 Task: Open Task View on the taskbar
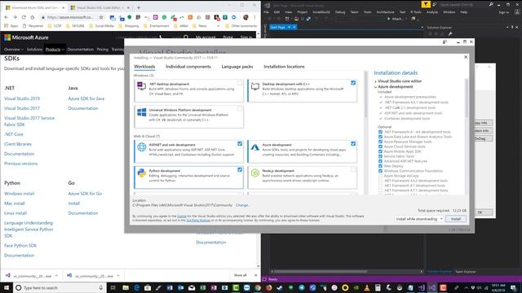tap(113, 287)
